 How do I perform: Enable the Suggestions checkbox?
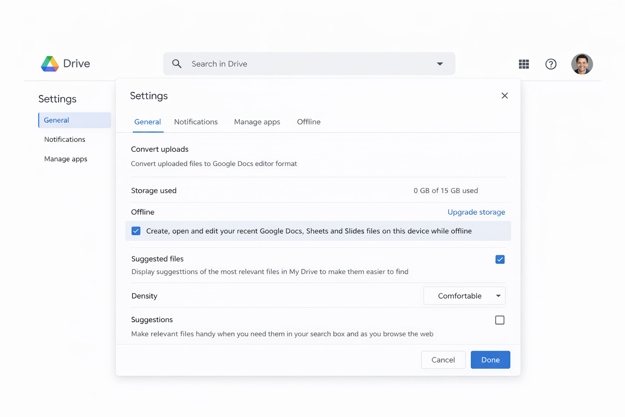coord(500,320)
